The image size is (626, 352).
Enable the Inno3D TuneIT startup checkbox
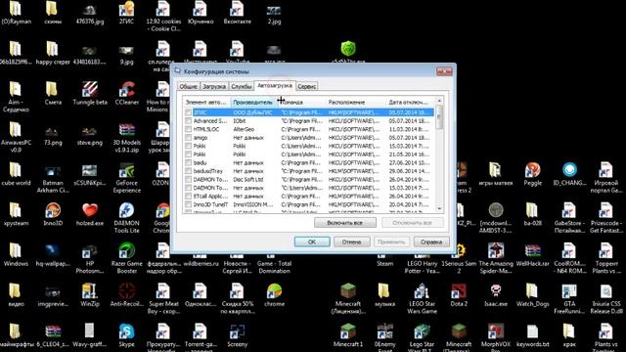(188, 204)
